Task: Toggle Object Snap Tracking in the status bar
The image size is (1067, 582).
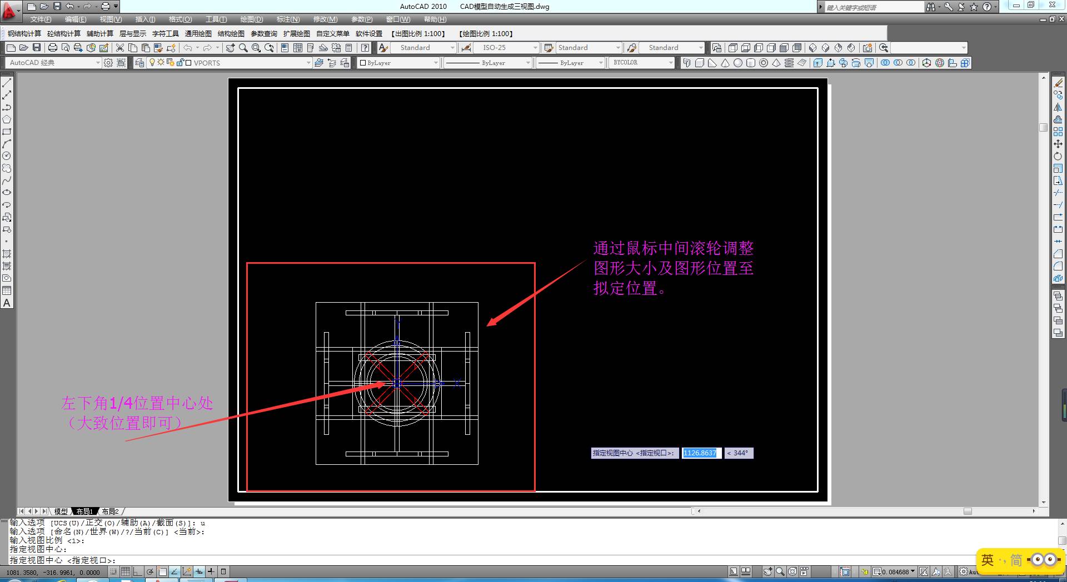Action: (174, 571)
